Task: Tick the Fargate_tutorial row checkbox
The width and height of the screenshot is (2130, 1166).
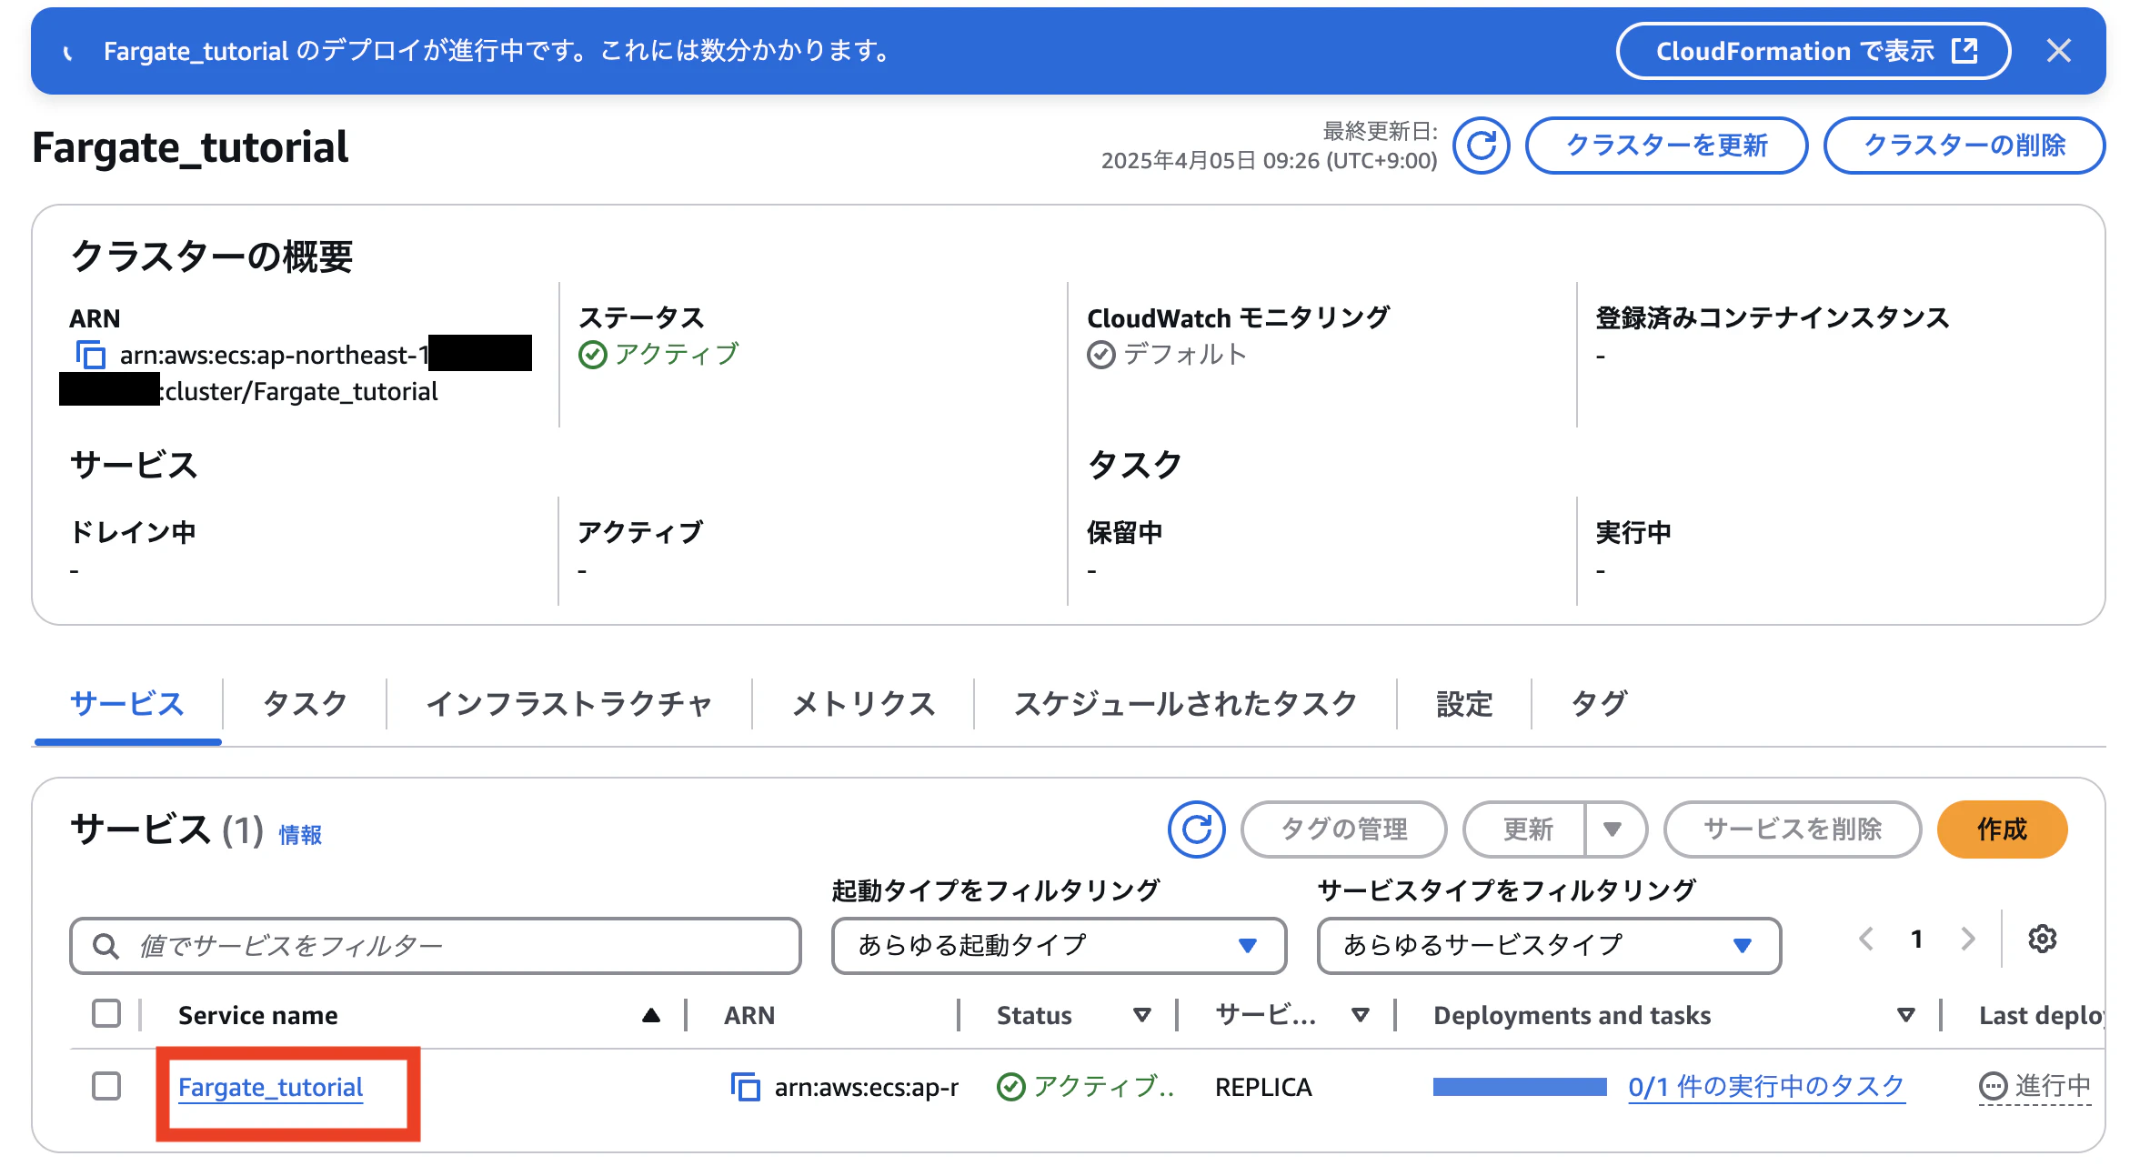Action: (106, 1086)
